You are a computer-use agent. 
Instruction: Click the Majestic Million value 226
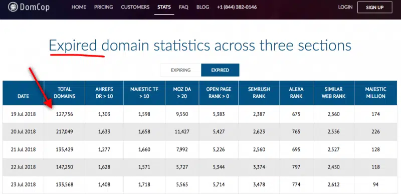coord(375,131)
